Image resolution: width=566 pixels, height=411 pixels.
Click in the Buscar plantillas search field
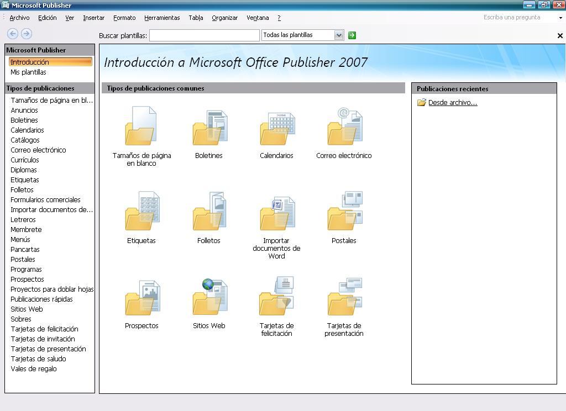(x=205, y=35)
